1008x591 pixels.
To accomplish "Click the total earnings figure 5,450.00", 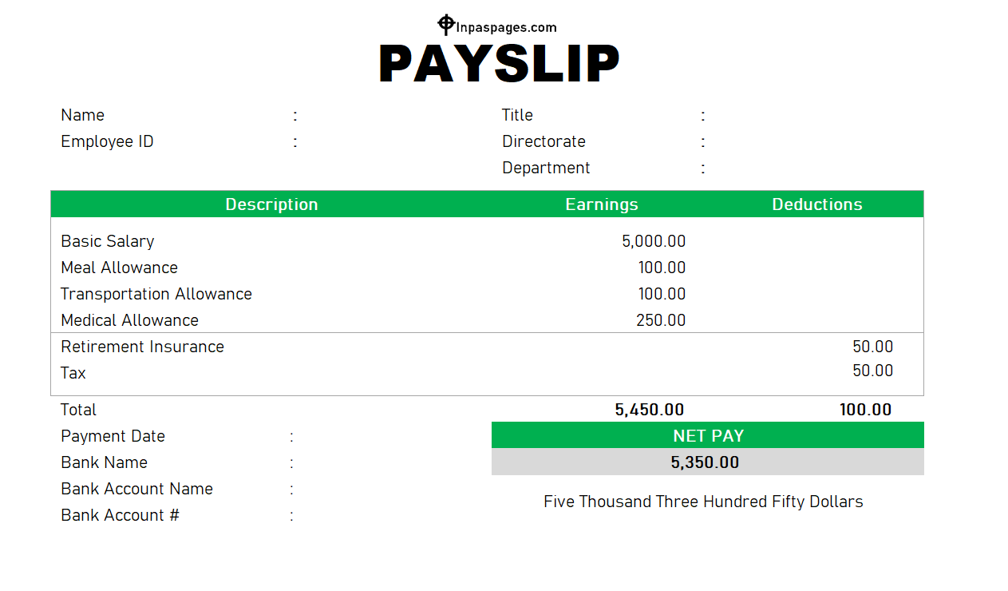I will click(649, 410).
